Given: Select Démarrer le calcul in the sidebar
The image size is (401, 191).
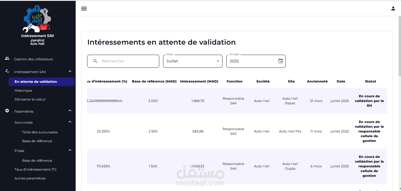Looking at the screenshot, I should pos(30,99).
